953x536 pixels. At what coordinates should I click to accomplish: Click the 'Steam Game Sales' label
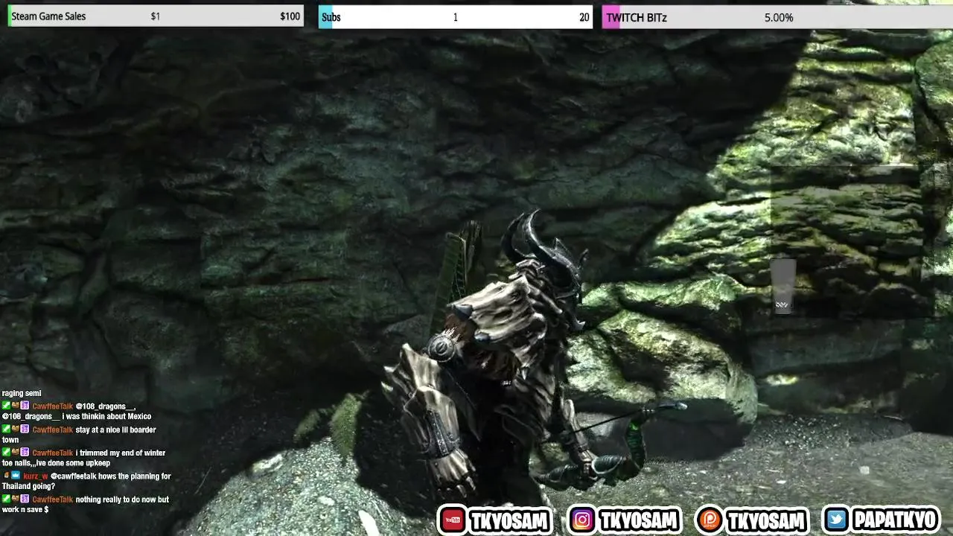click(48, 16)
